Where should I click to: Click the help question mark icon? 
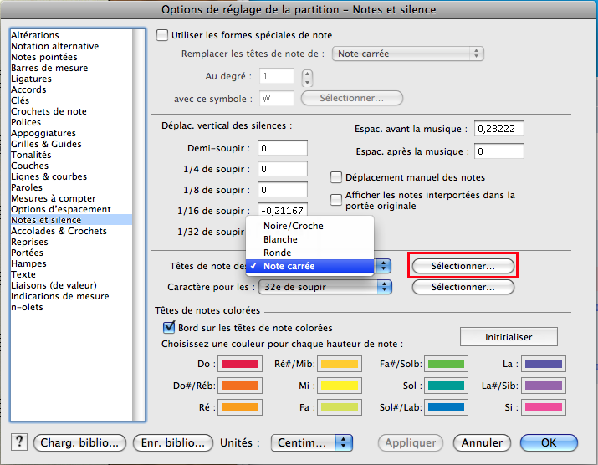[x=20, y=442]
